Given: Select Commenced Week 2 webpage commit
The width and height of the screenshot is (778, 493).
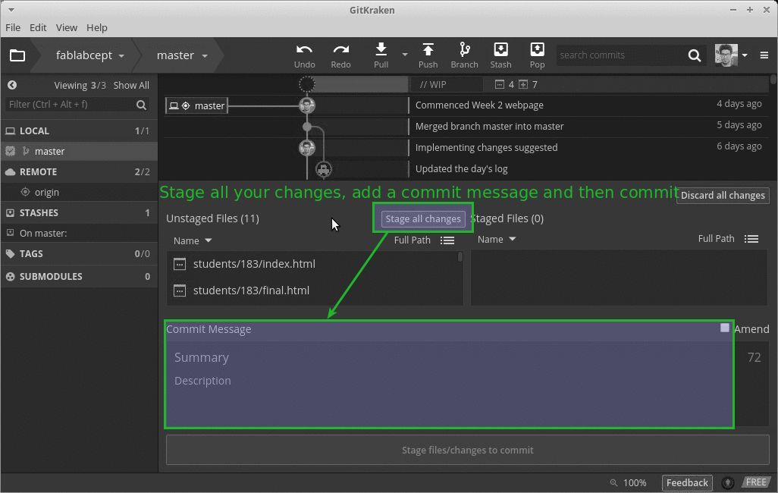Looking at the screenshot, I should 478,105.
